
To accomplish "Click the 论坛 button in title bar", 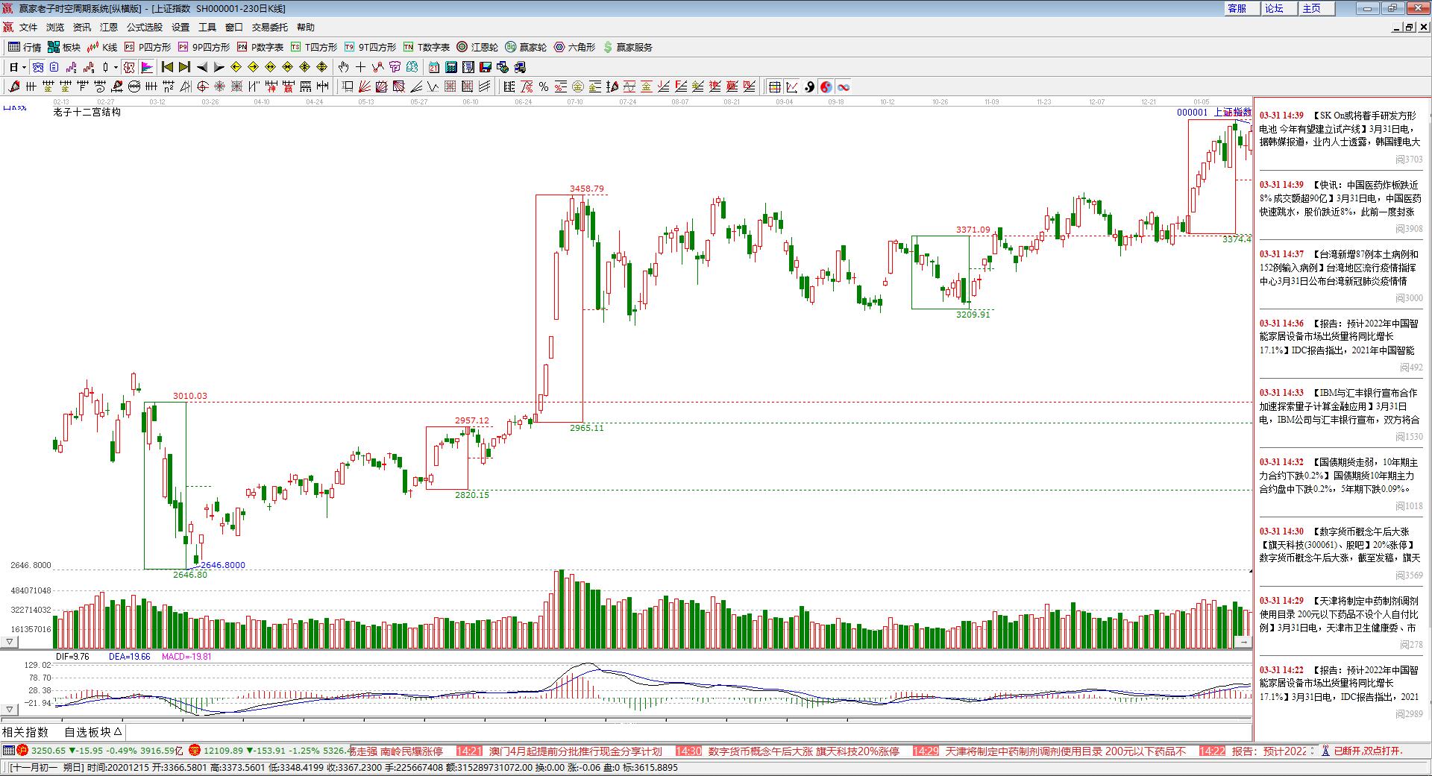I will pyautogui.click(x=1274, y=8).
